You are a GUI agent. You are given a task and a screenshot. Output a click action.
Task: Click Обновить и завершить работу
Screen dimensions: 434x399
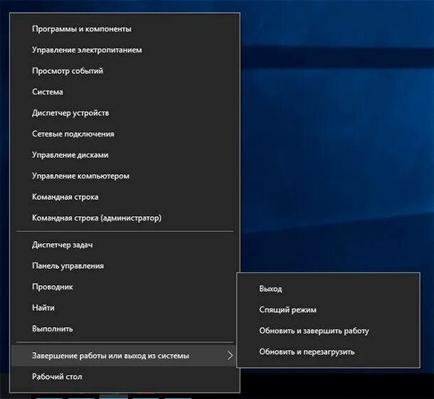[328, 331]
